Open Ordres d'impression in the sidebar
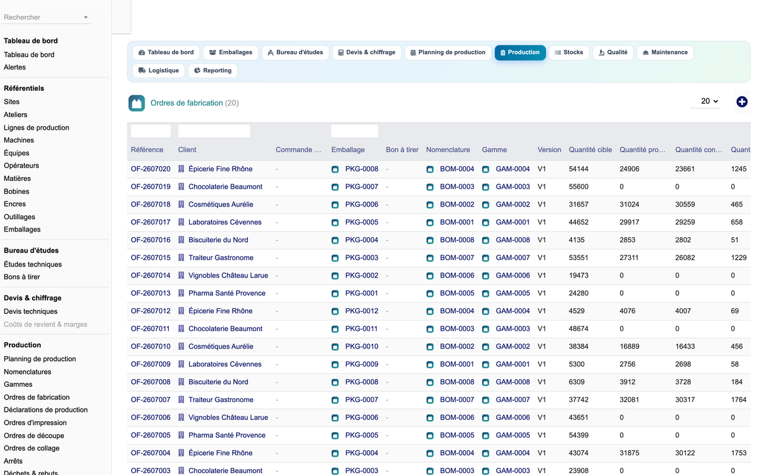 (x=35, y=423)
